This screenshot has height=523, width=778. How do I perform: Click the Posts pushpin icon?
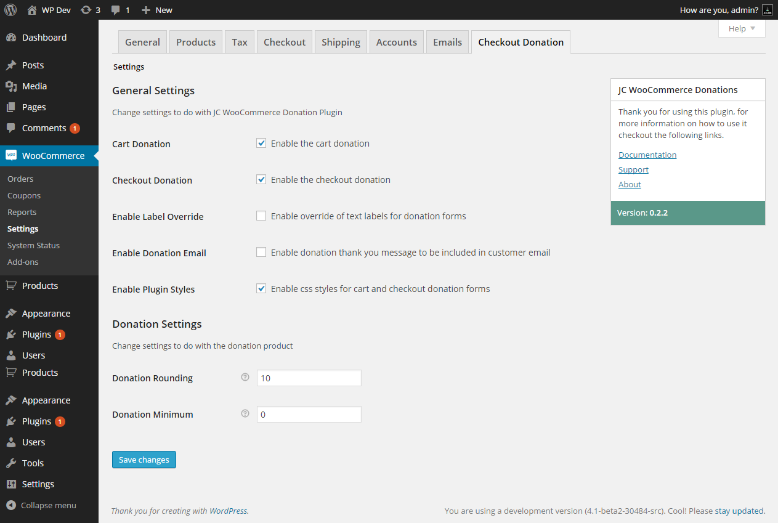11,65
